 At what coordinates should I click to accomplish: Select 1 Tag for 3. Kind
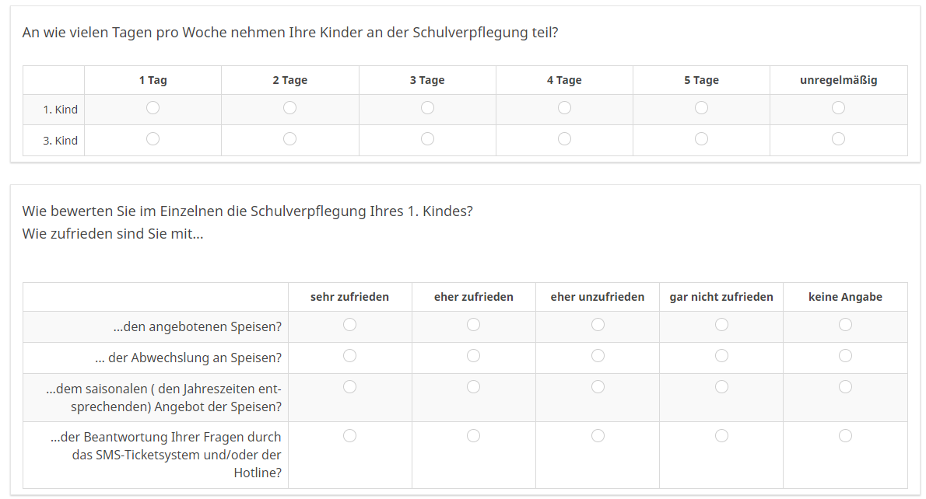pyautogui.click(x=153, y=139)
